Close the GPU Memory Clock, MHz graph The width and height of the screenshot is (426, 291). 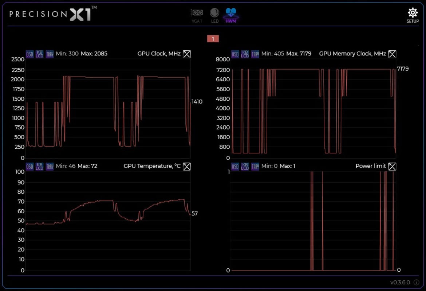click(392, 54)
